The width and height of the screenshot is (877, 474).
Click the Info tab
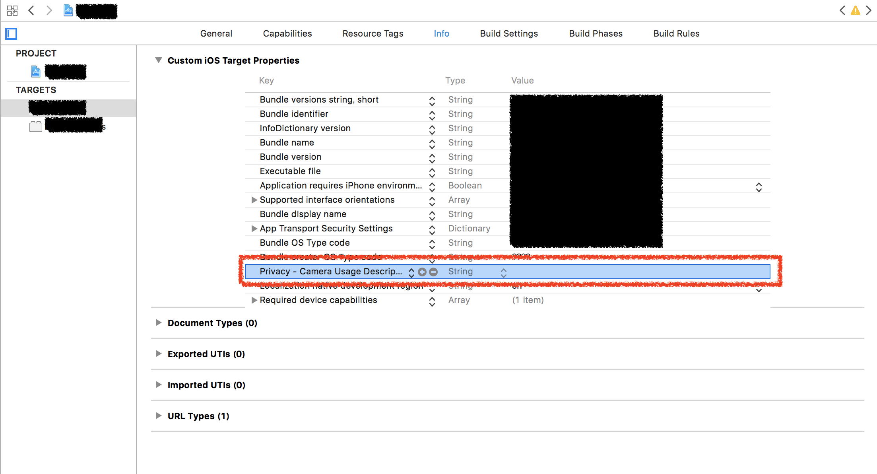(x=425, y=33)
